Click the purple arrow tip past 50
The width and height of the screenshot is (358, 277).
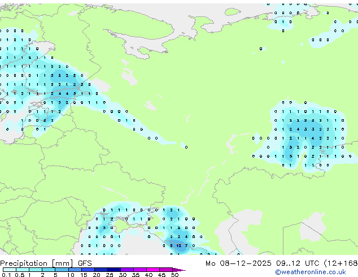(x=179, y=270)
